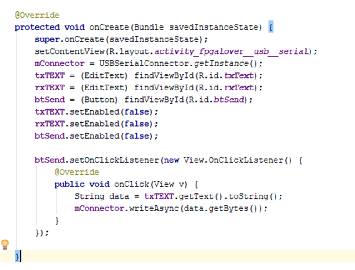Click the onClick method name
Image resolution: width=355 pixels, height=270 pixels.
131,185
